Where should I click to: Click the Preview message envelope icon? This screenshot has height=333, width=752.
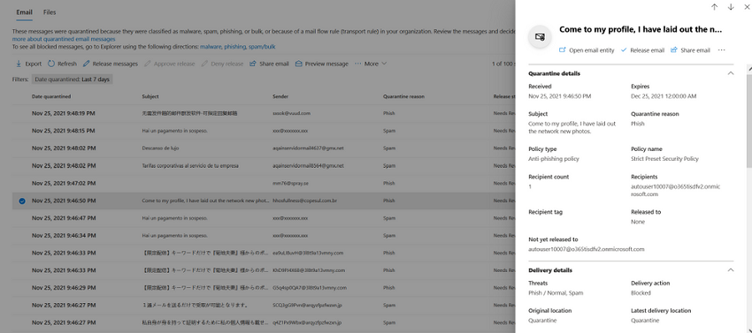point(299,64)
